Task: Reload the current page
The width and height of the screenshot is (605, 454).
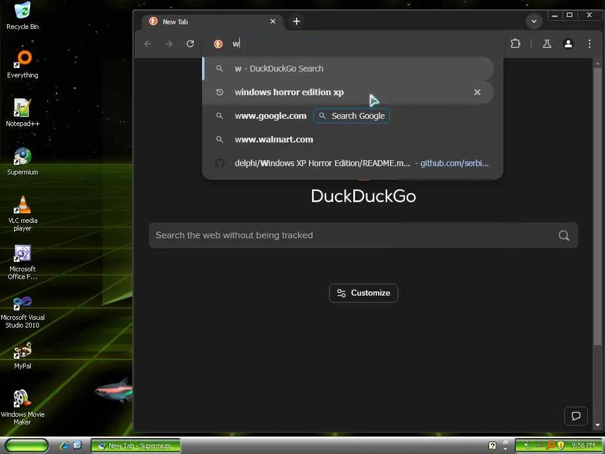Action: point(190,44)
